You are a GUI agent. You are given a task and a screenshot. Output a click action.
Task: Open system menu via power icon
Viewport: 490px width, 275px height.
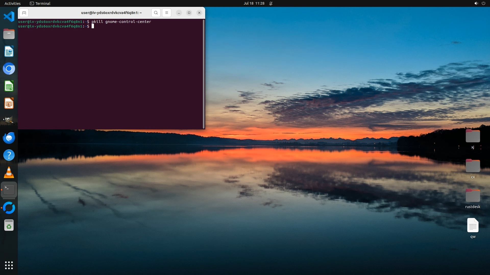pyautogui.click(x=483, y=3)
